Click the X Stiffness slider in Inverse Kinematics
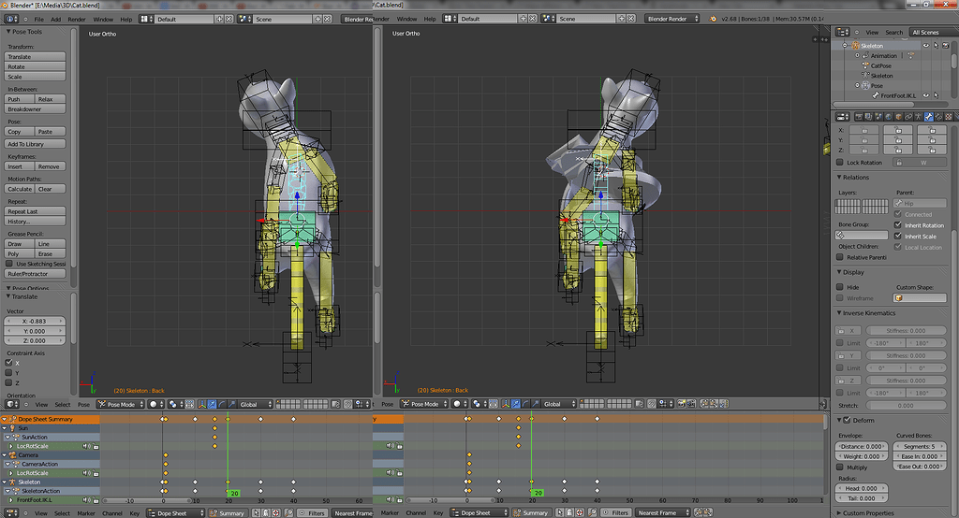 point(906,330)
